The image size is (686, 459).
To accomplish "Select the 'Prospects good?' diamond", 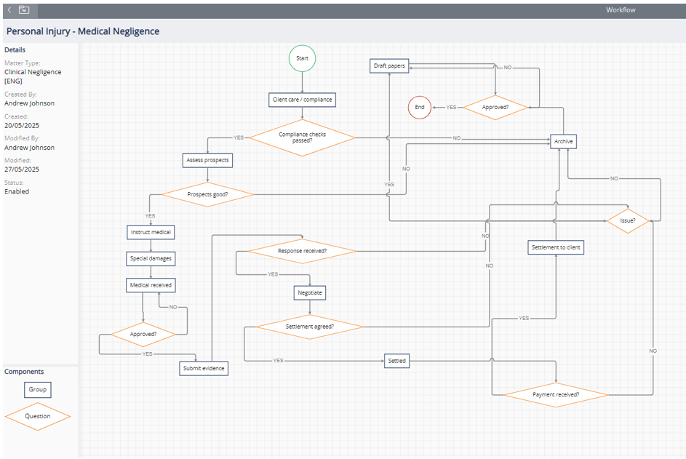I will pos(207,194).
